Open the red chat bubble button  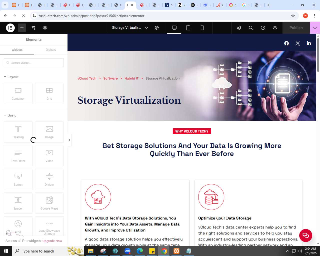tap(306, 235)
